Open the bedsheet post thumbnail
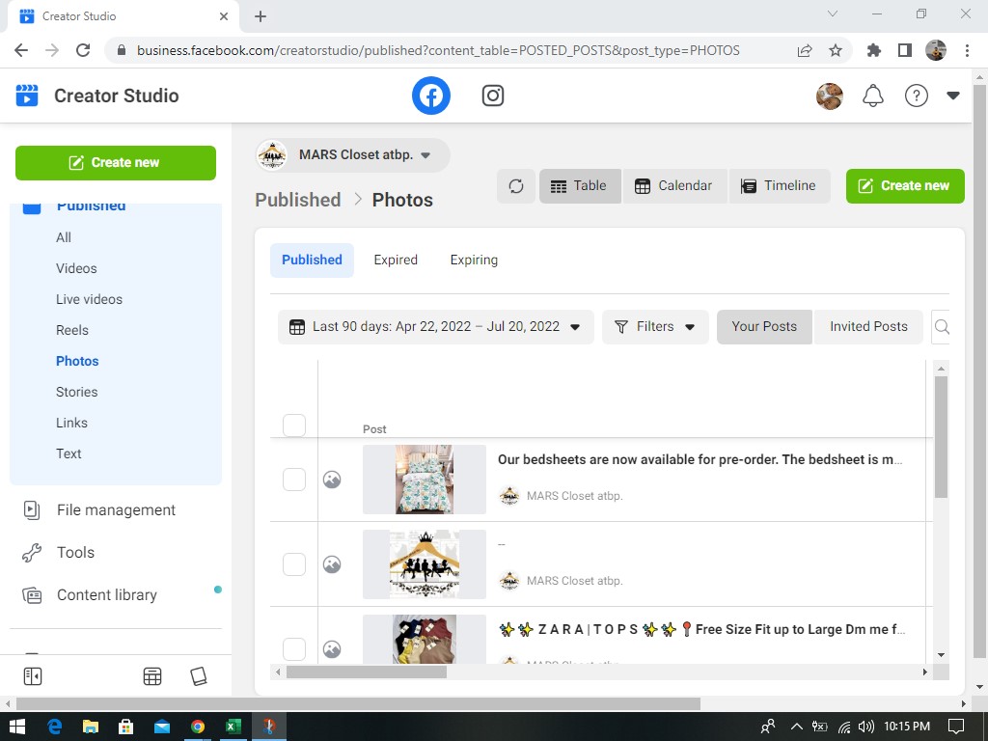The image size is (988, 741). [425, 480]
